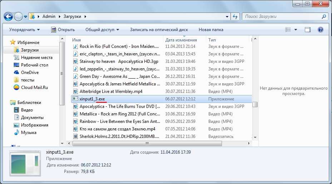Open the Музыка library
332x184 pixels.
(x=29, y=133)
